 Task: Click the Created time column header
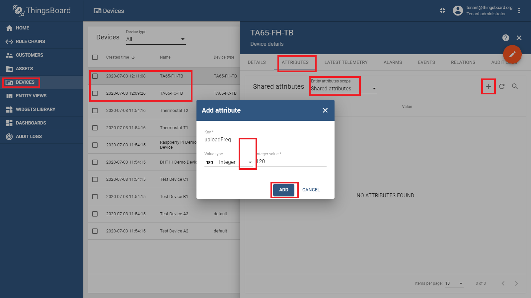117,57
